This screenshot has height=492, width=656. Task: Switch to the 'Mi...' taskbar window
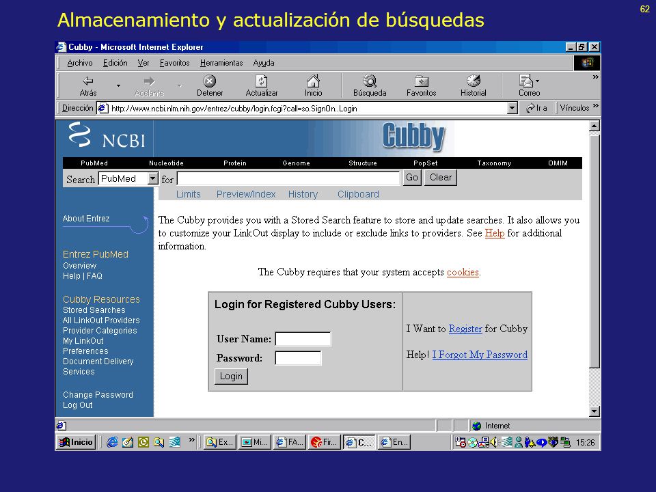click(x=255, y=442)
